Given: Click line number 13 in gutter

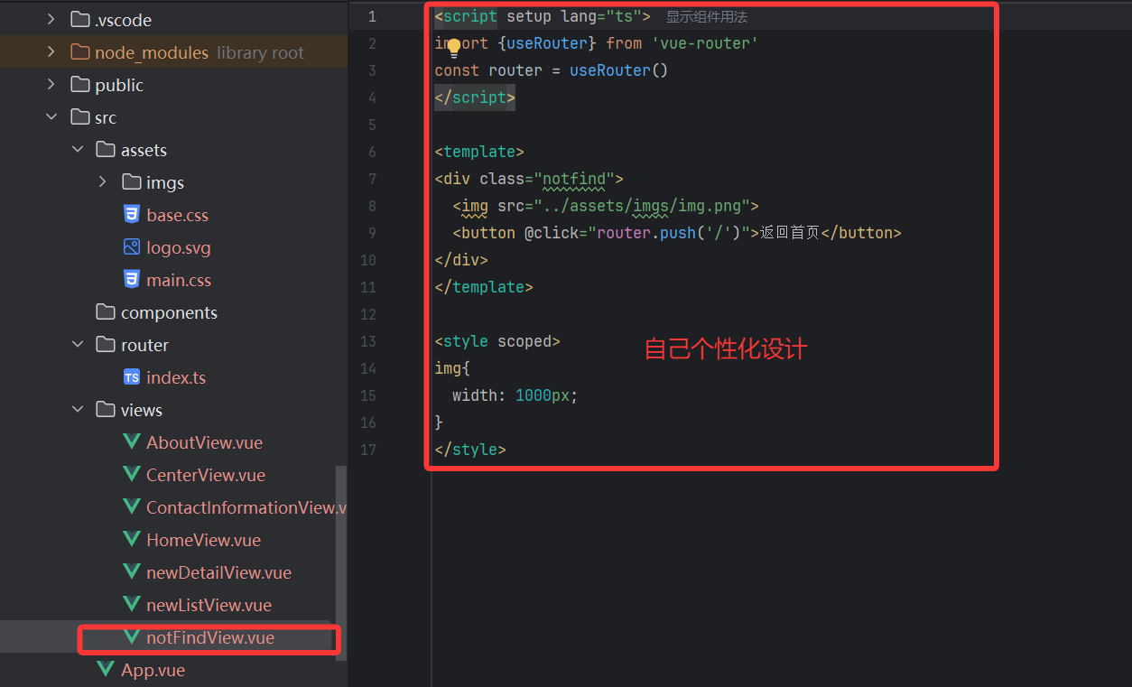Looking at the screenshot, I should coord(367,341).
